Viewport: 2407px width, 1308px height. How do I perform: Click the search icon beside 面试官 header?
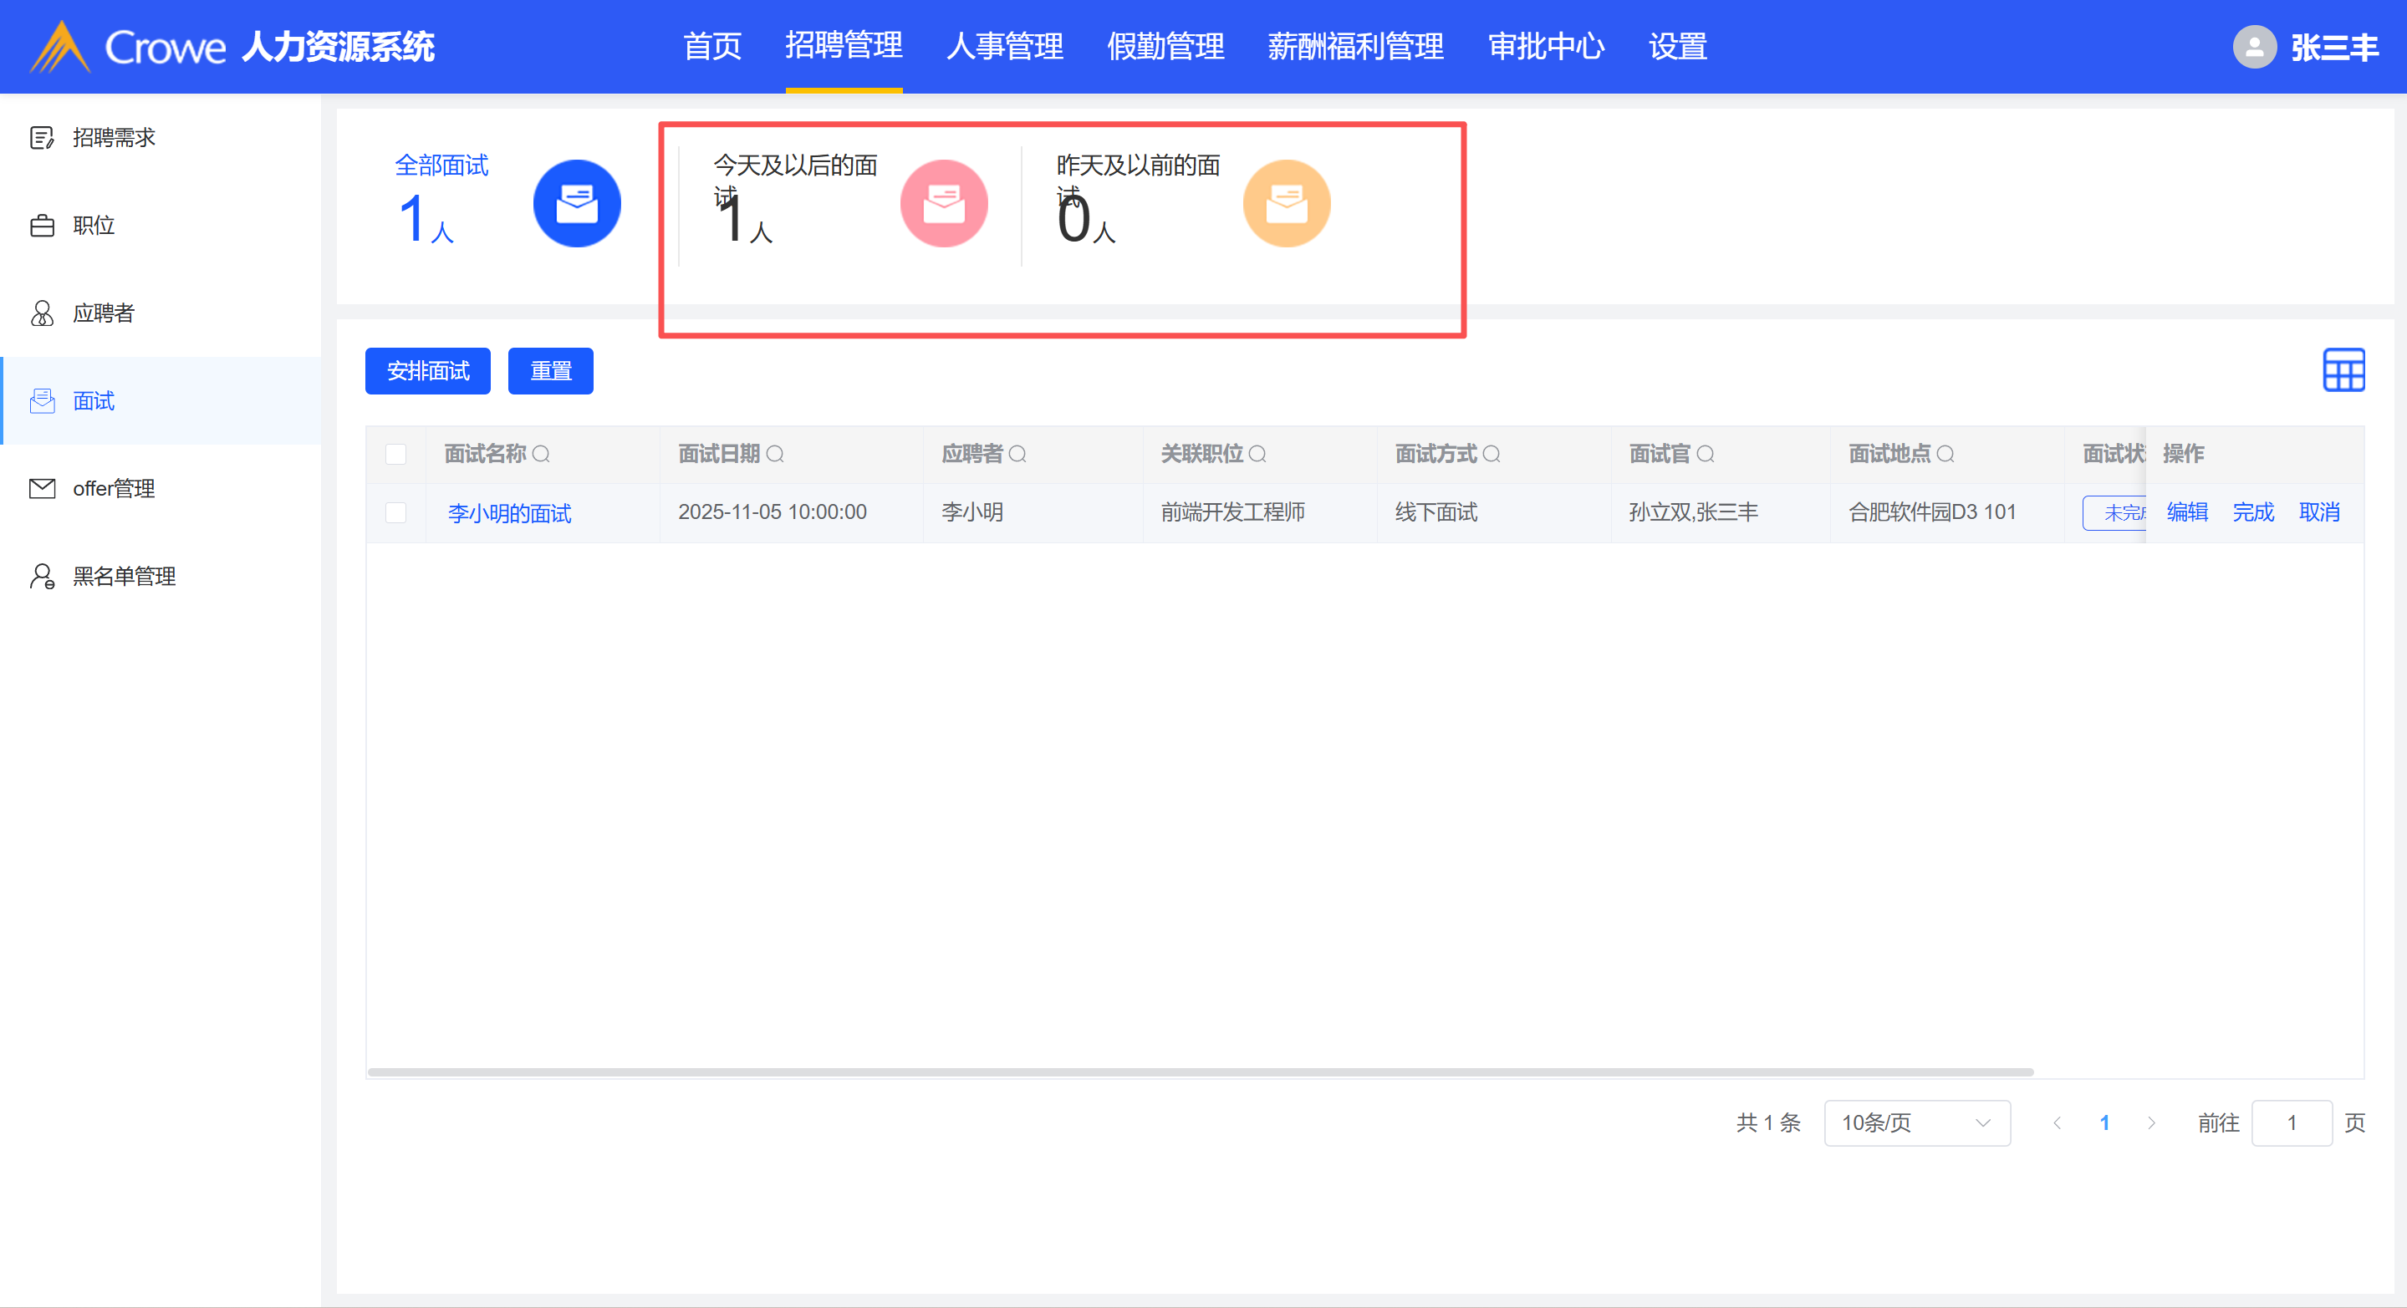[1706, 454]
